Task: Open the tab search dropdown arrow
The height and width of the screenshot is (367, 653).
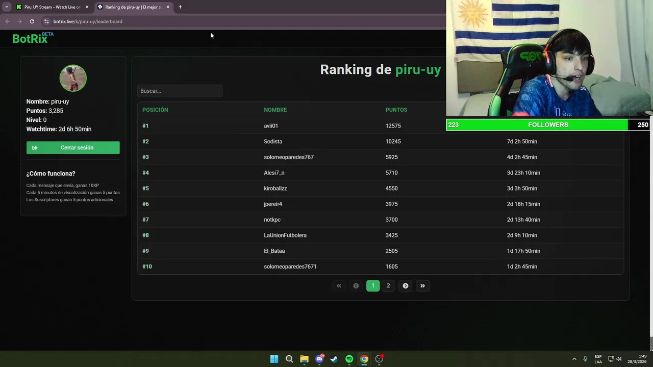Action: coord(7,7)
